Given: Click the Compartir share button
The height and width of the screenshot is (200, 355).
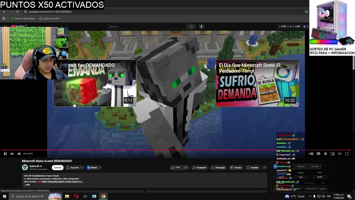Looking at the screenshot, I should pos(199,167).
